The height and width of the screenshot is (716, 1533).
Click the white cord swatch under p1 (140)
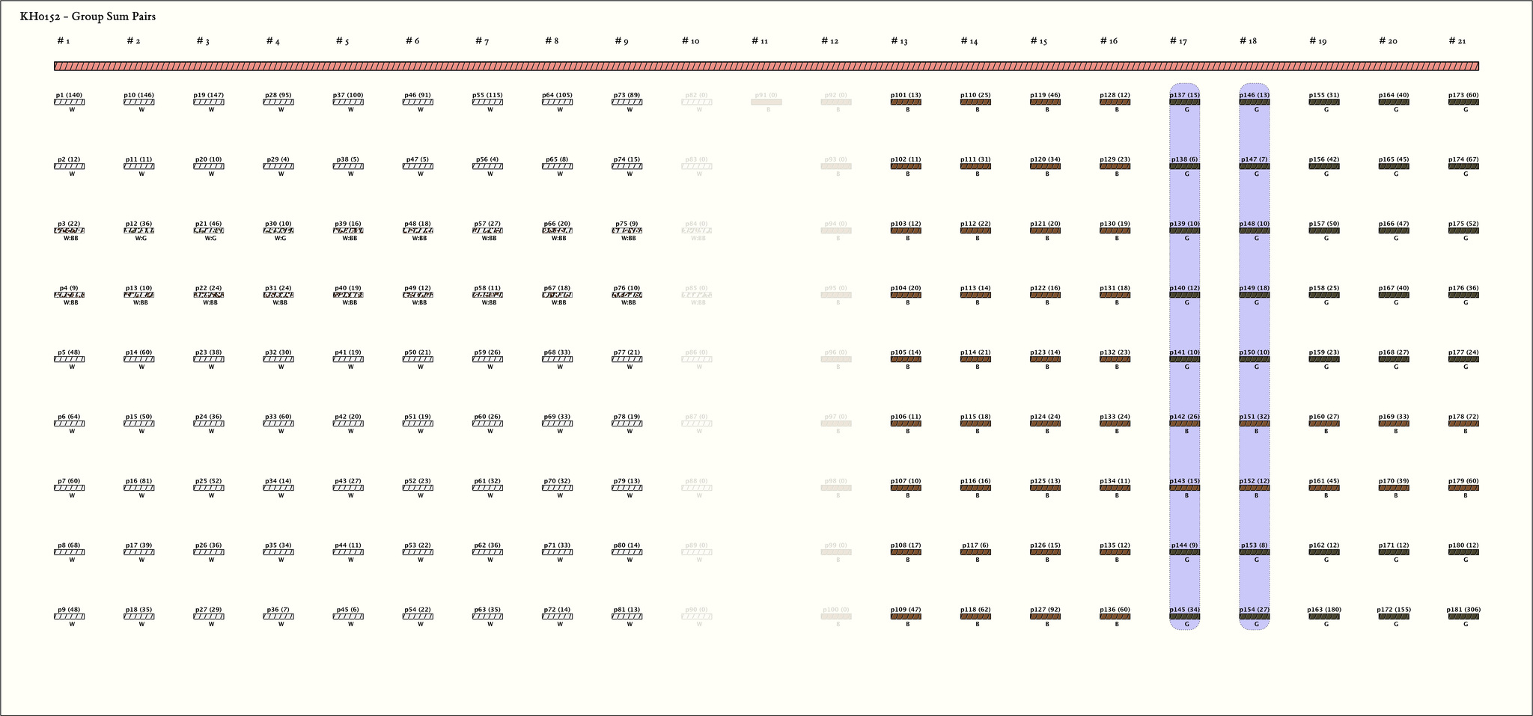(x=69, y=102)
